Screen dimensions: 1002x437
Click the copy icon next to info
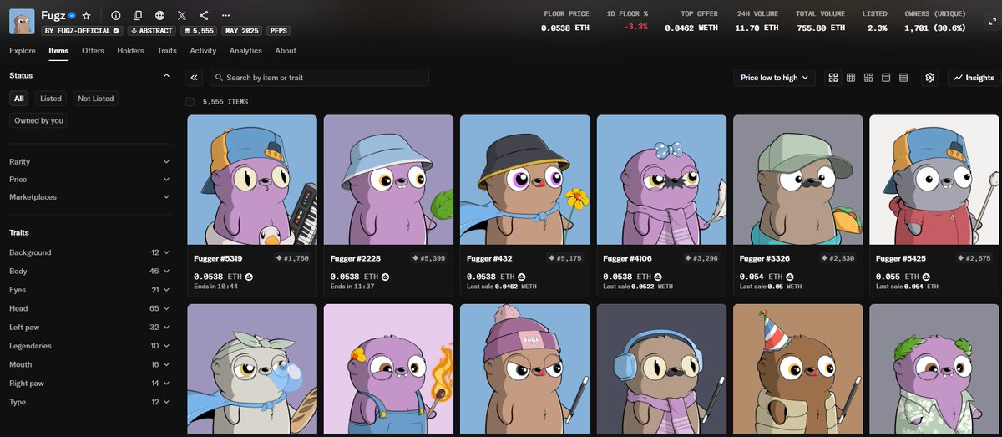pyautogui.click(x=138, y=15)
